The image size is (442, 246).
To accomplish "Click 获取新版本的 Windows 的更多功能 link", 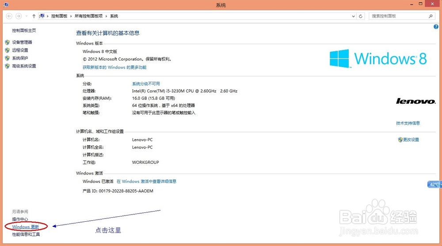I will pyautogui.click(x=114, y=67).
